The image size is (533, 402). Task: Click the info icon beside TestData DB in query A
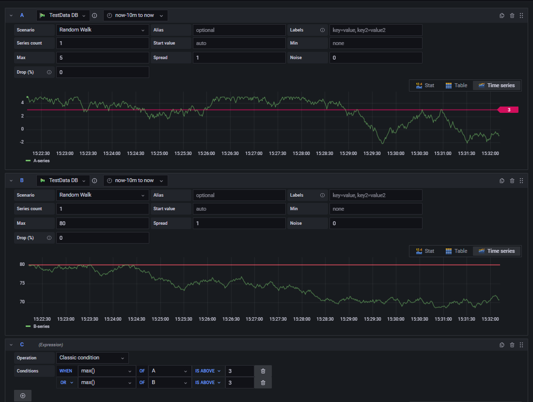click(94, 15)
